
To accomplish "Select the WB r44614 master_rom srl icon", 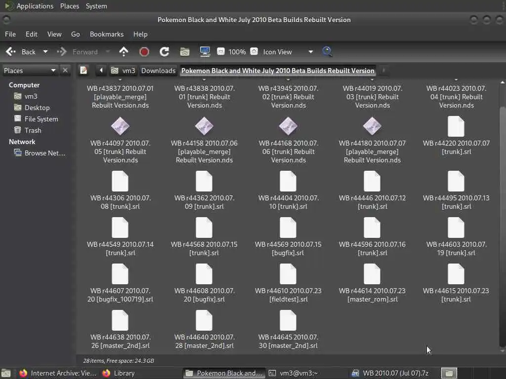I will pos(372,274).
